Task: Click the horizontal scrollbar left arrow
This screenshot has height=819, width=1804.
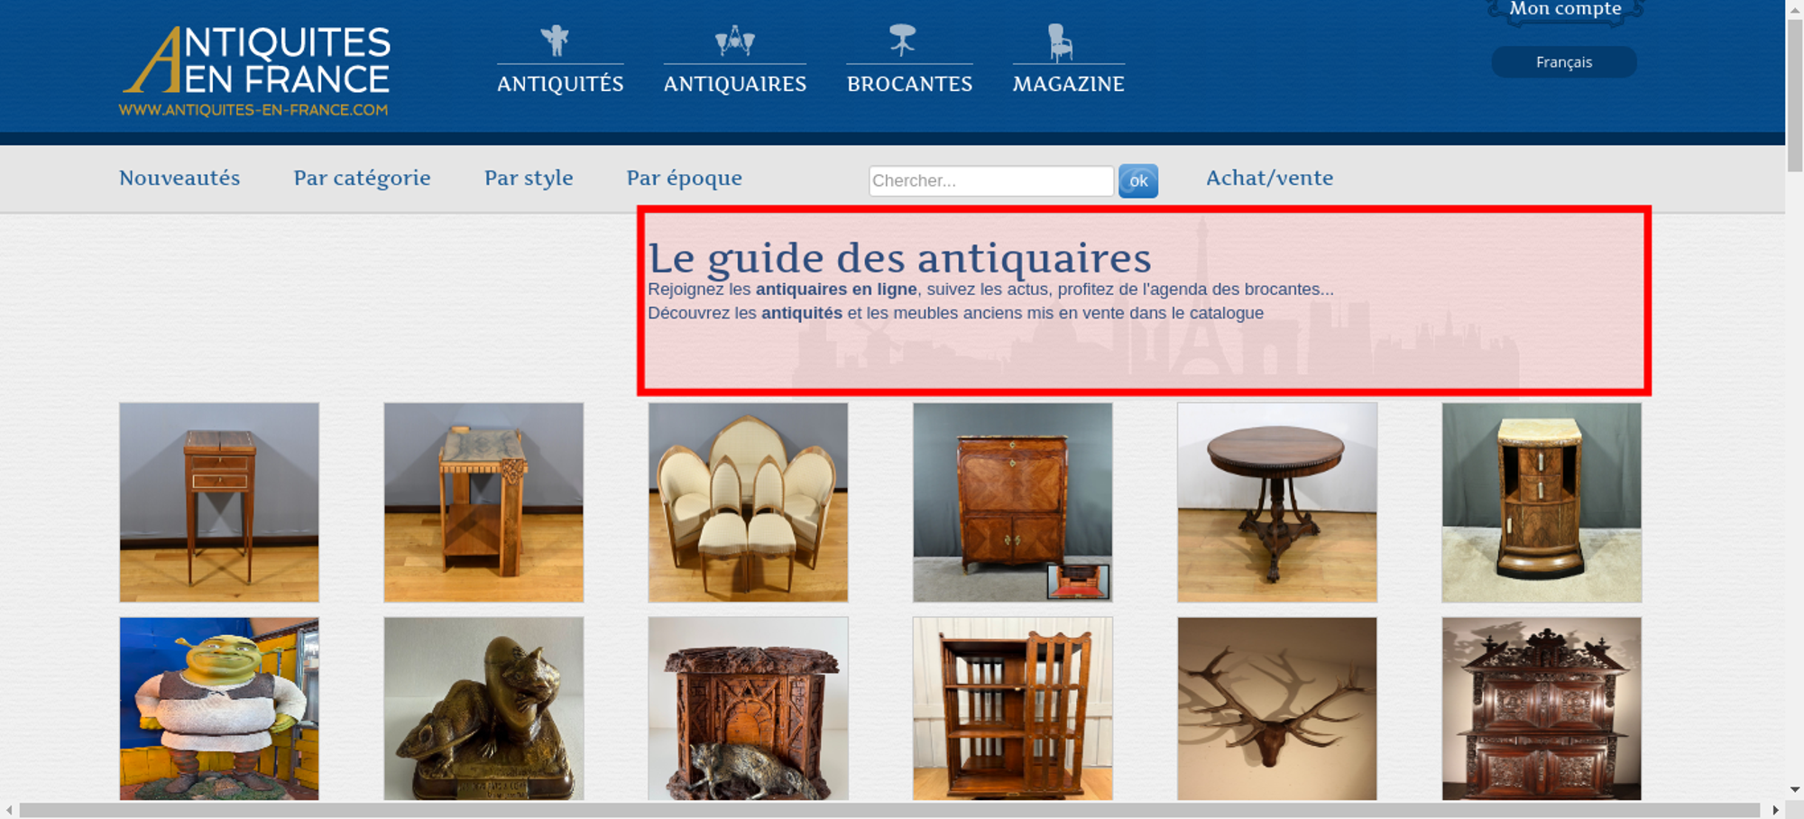Action: pyautogui.click(x=9, y=810)
